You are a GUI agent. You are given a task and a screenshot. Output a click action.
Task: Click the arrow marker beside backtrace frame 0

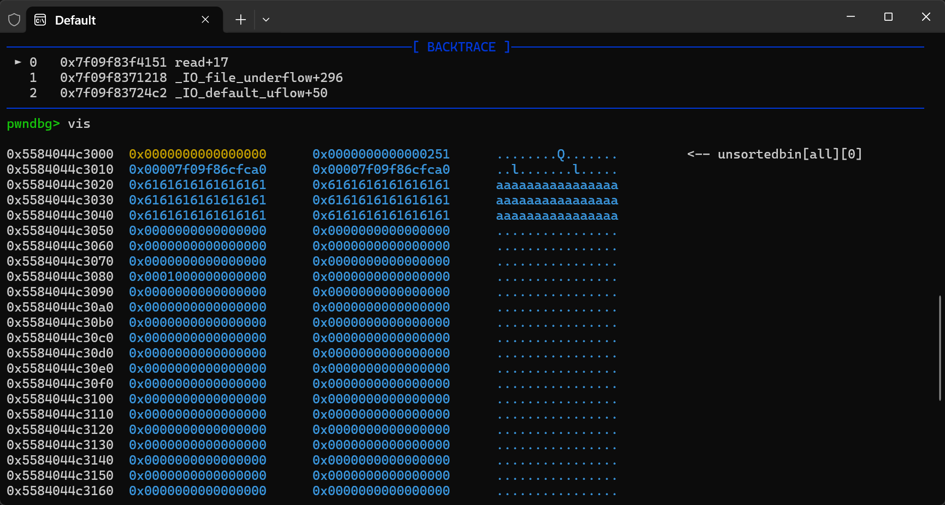pos(18,62)
